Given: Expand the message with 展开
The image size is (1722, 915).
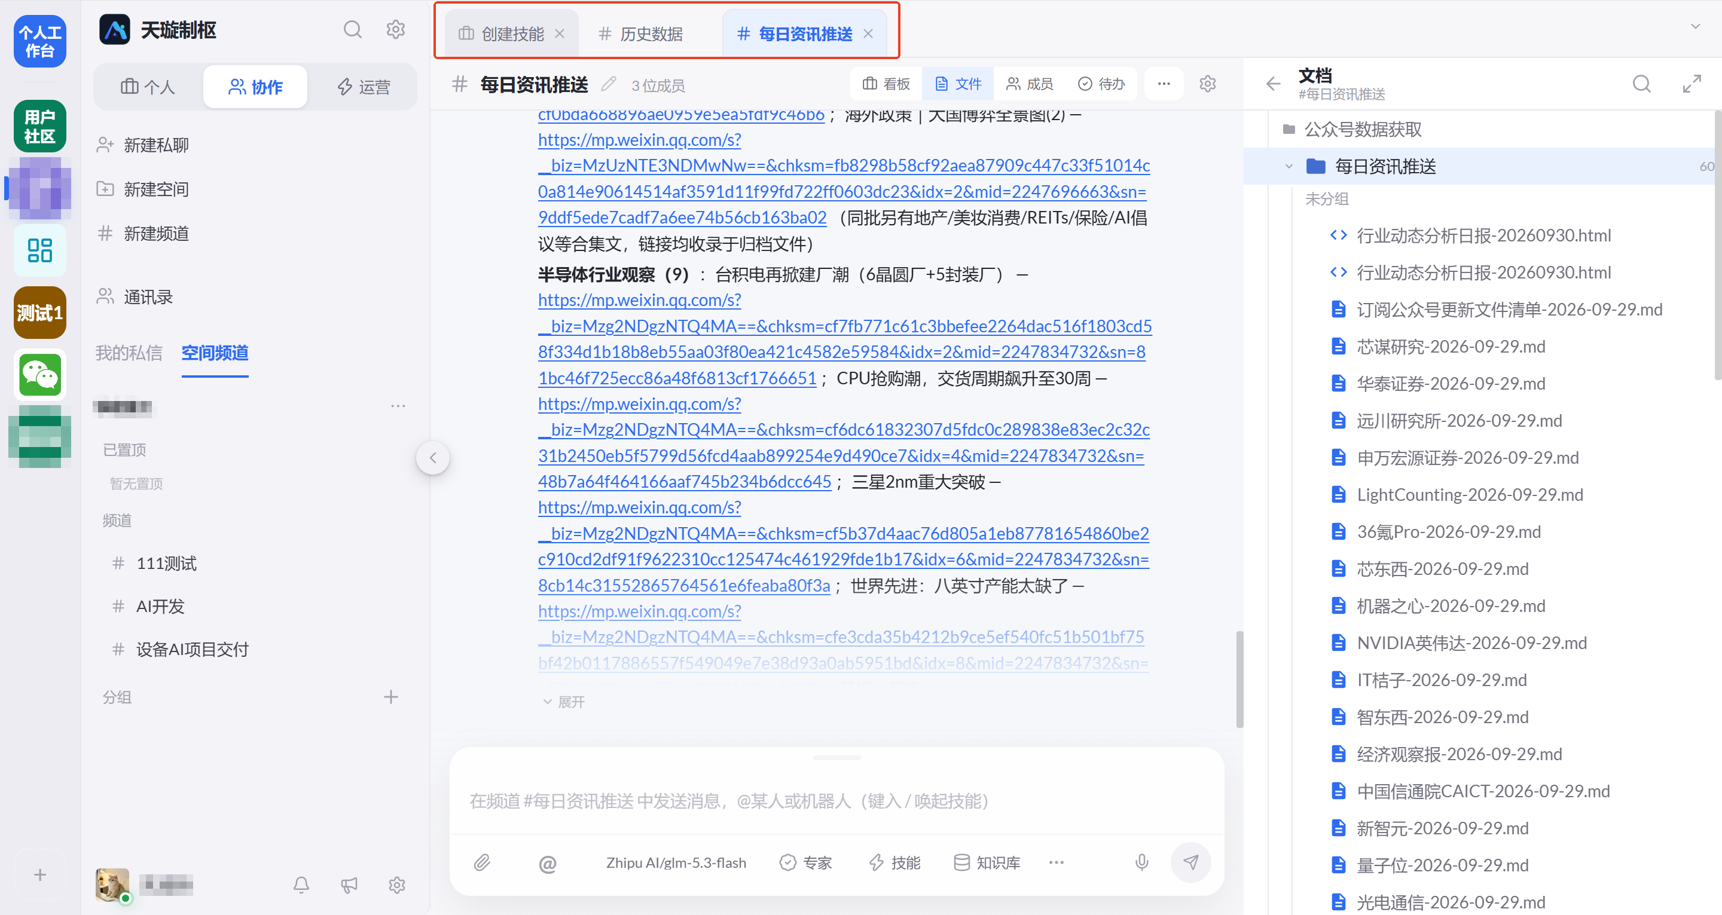Looking at the screenshot, I should (x=564, y=702).
